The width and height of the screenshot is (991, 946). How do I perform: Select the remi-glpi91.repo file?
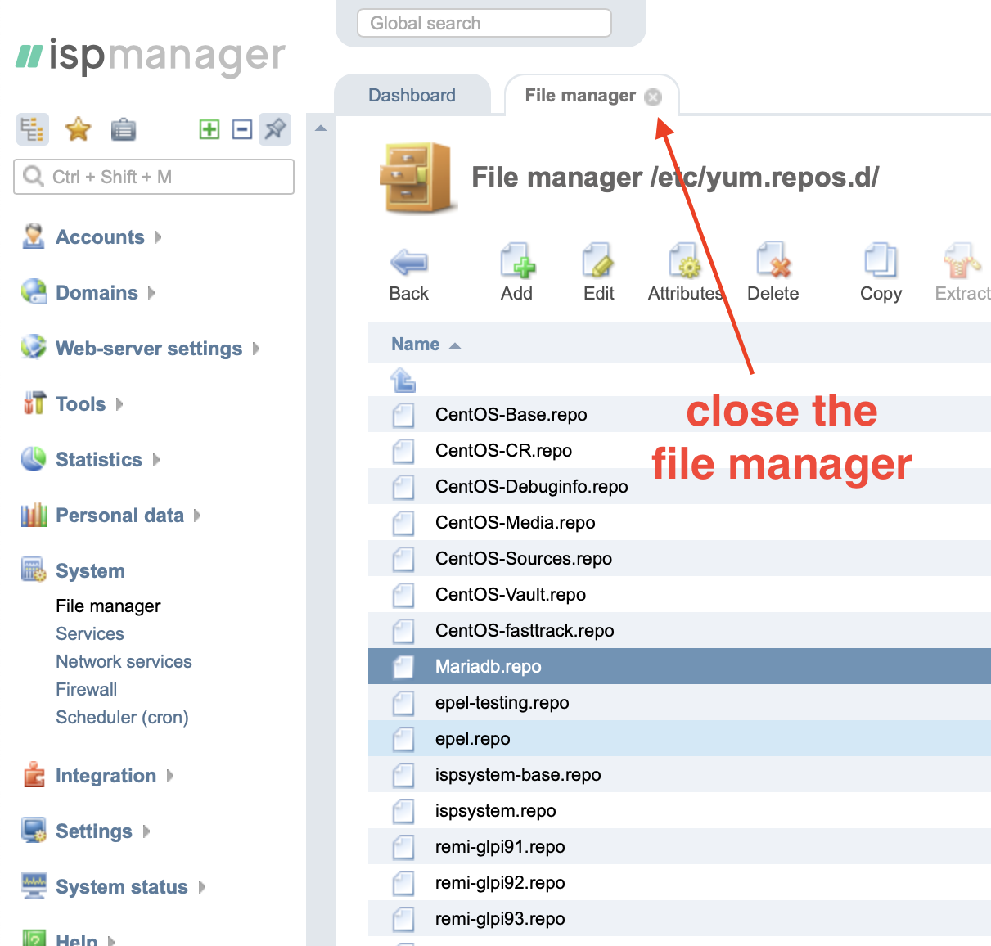(679, 847)
